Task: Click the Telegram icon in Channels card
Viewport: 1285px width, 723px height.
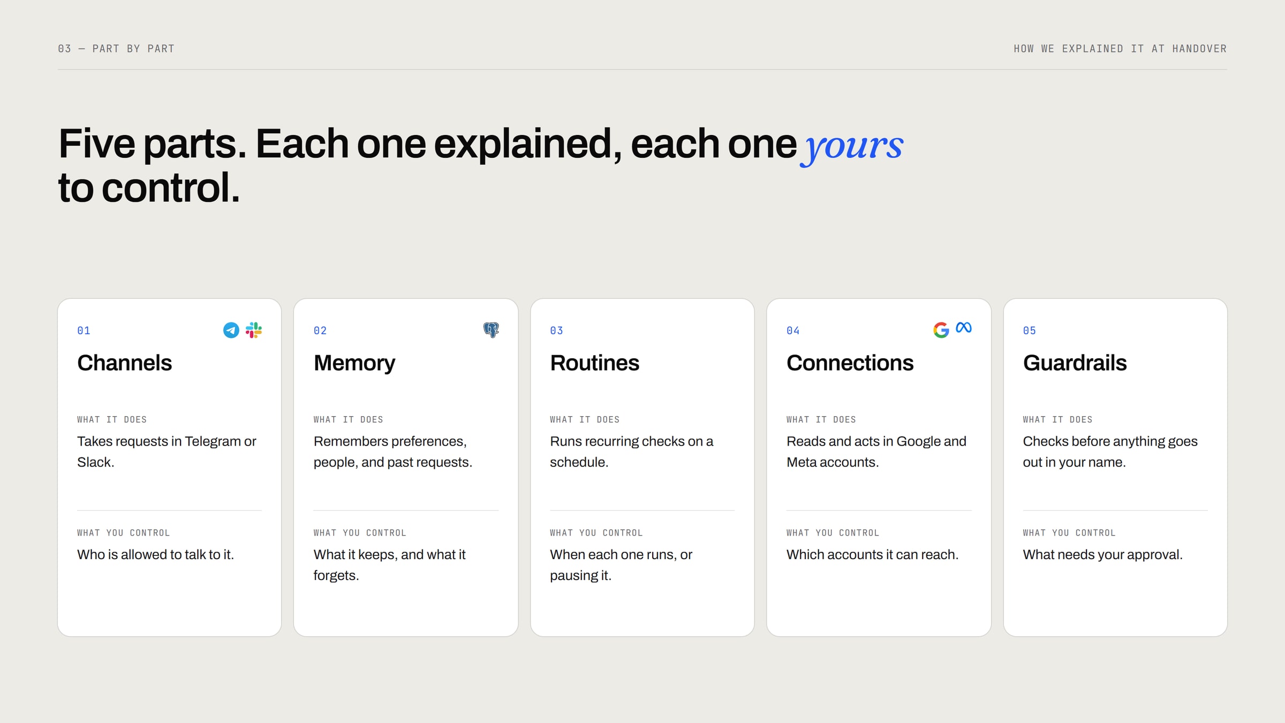Action: [x=231, y=330]
